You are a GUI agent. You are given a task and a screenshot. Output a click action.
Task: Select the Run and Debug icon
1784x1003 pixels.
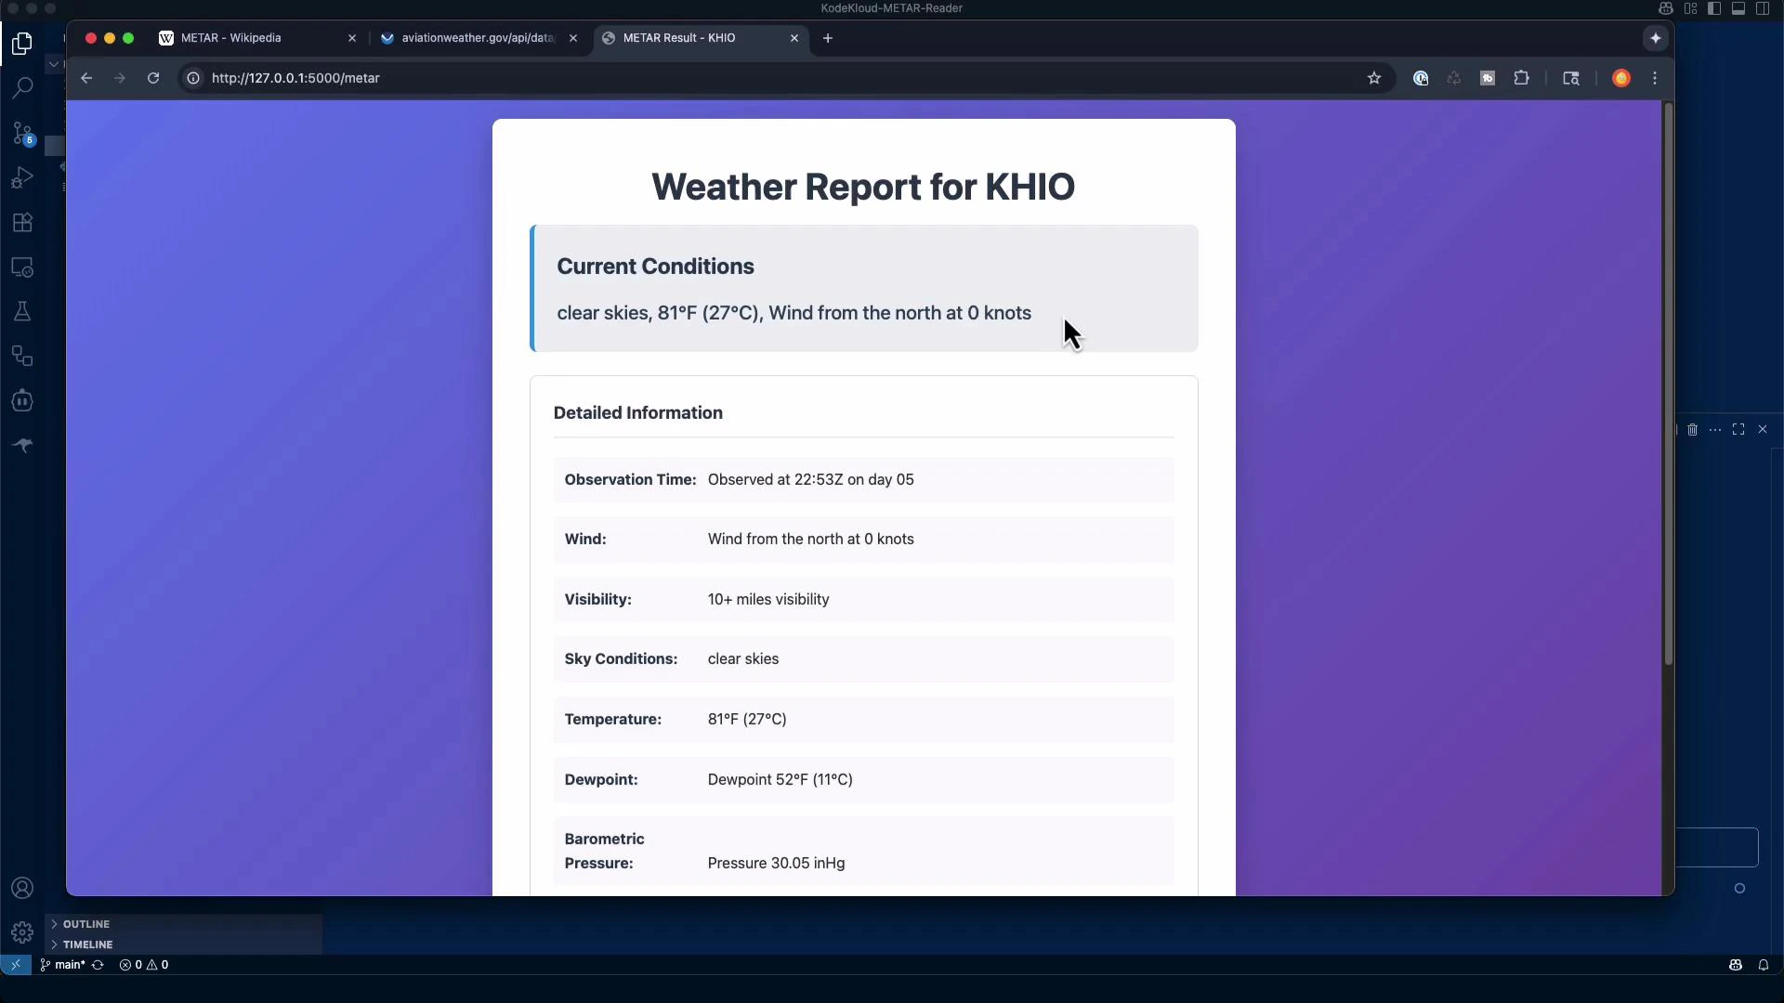[x=20, y=177]
